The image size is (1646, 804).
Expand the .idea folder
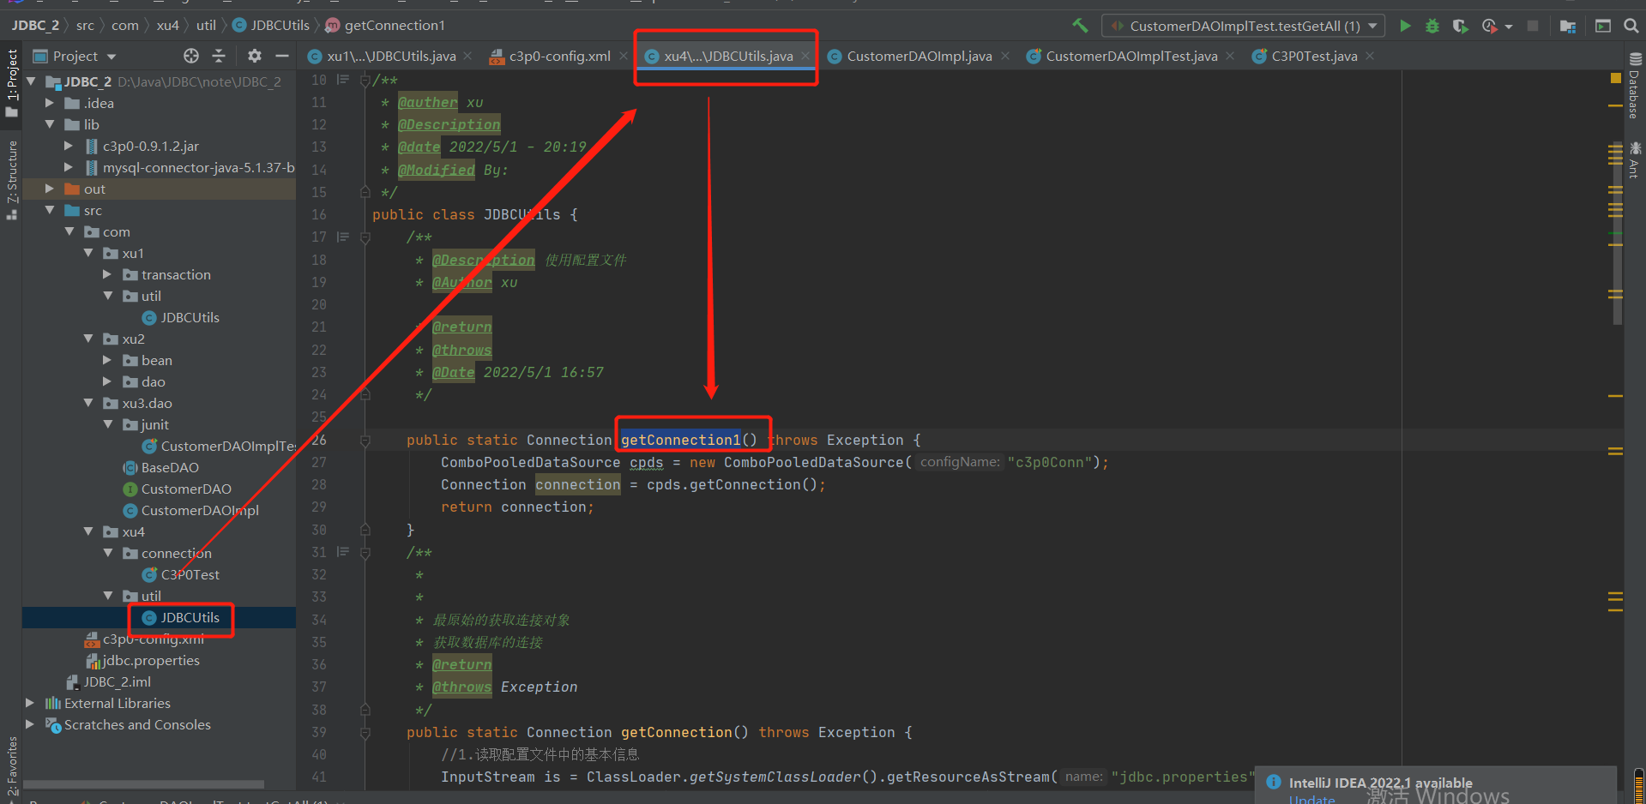click(x=50, y=103)
